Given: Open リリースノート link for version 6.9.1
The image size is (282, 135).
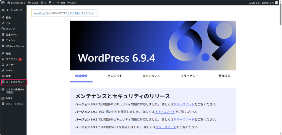Looking at the screenshot, I should tap(166, 127).
